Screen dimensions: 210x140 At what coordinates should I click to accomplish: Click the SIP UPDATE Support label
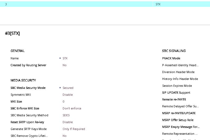pos(176,93)
